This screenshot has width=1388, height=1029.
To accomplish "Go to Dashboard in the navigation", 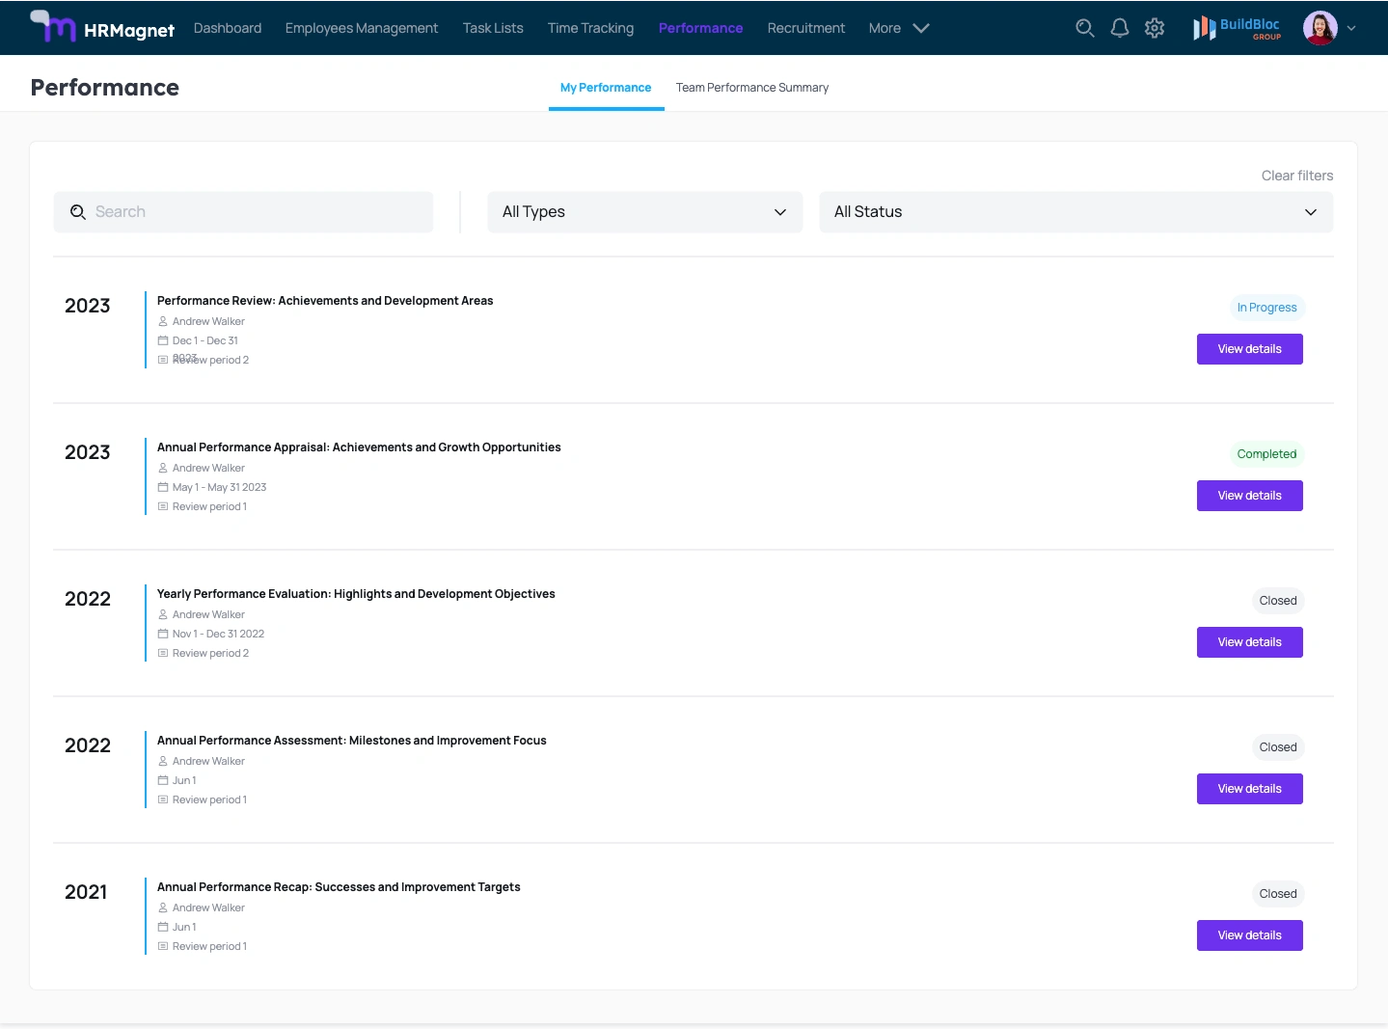I will (228, 28).
